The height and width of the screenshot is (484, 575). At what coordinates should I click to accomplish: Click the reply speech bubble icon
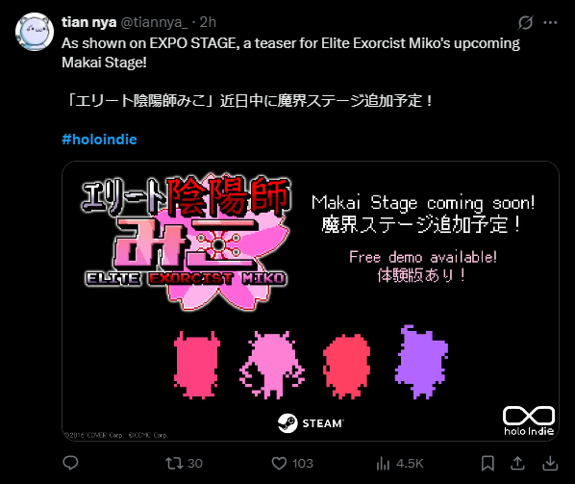(x=70, y=463)
